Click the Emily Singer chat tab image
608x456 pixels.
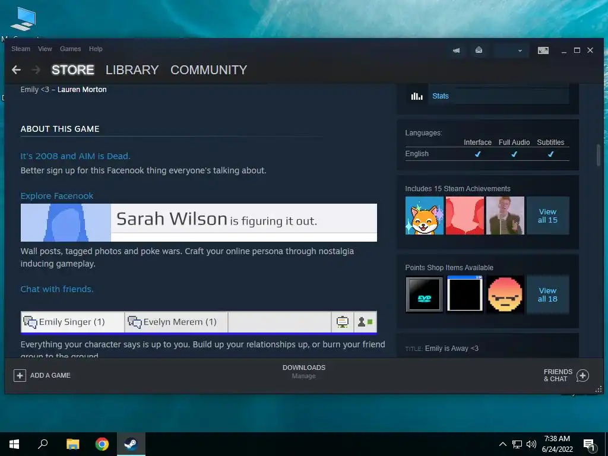coord(72,322)
